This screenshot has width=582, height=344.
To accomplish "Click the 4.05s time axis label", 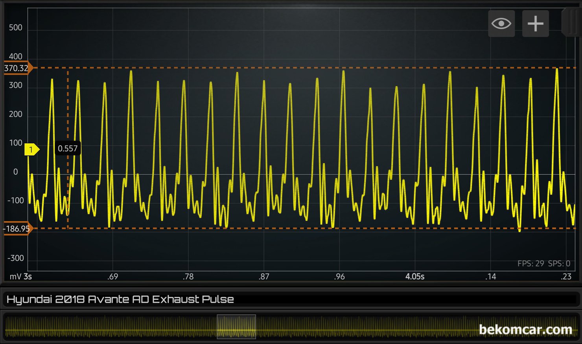I will (415, 277).
